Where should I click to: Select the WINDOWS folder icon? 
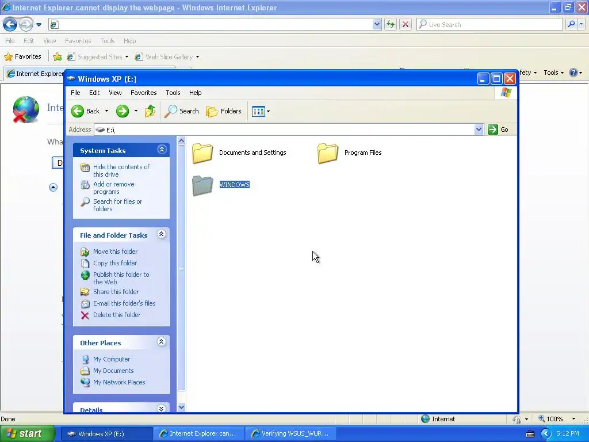tap(203, 186)
